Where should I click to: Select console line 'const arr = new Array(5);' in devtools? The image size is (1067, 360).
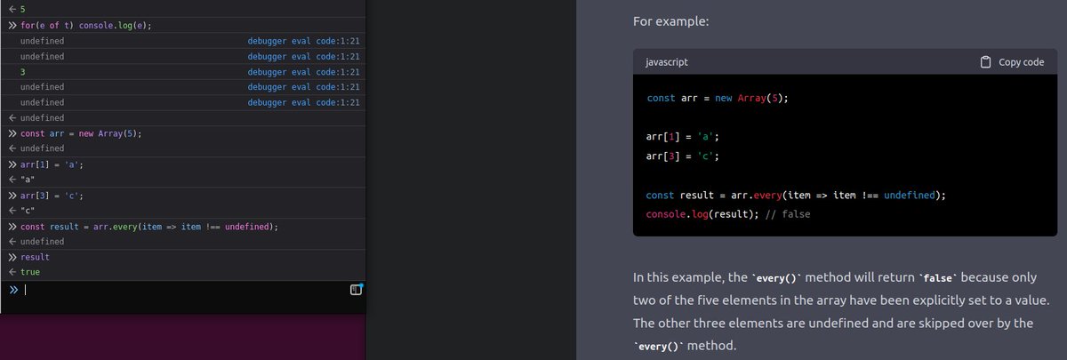click(81, 132)
